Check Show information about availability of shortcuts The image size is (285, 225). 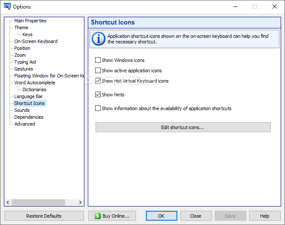[x=98, y=108]
